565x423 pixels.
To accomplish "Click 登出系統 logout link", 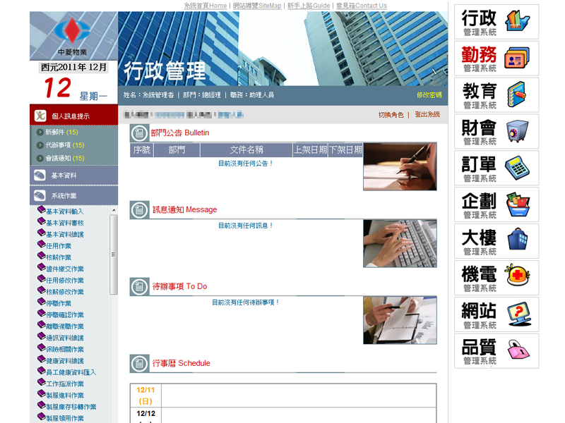I will (x=427, y=114).
